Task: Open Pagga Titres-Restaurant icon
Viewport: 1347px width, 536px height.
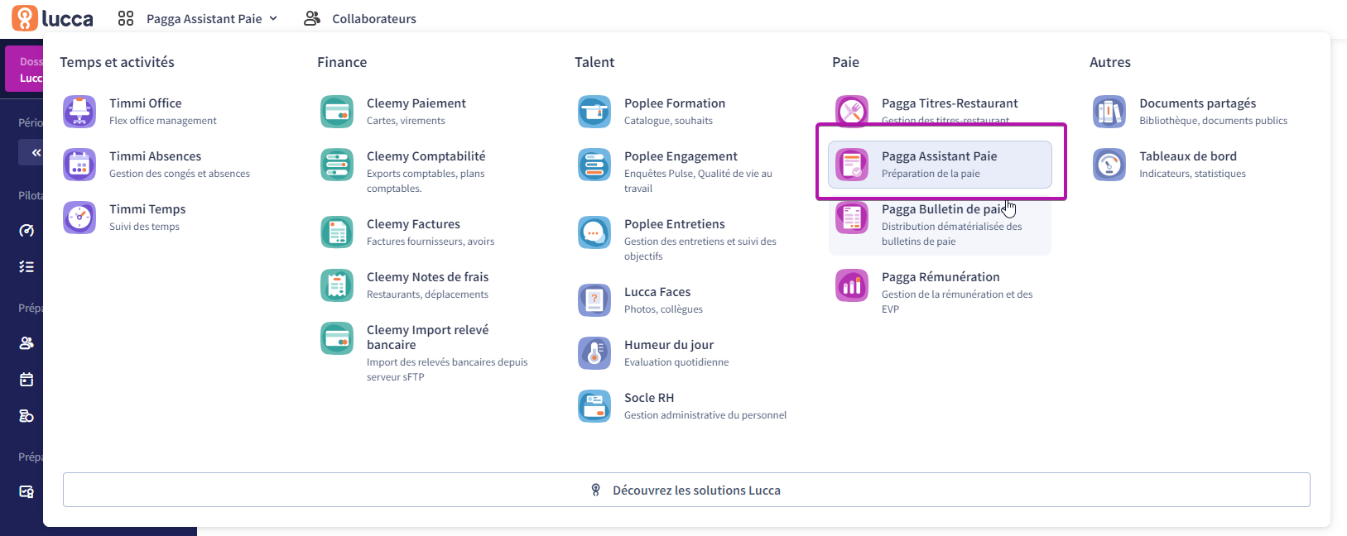Action: pos(852,111)
